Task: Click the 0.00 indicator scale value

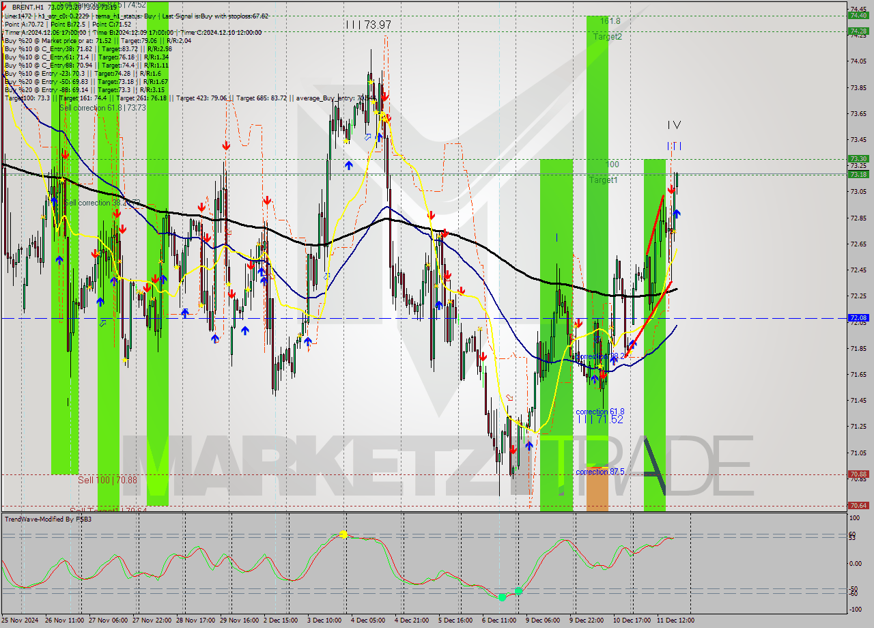Action: click(x=857, y=563)
